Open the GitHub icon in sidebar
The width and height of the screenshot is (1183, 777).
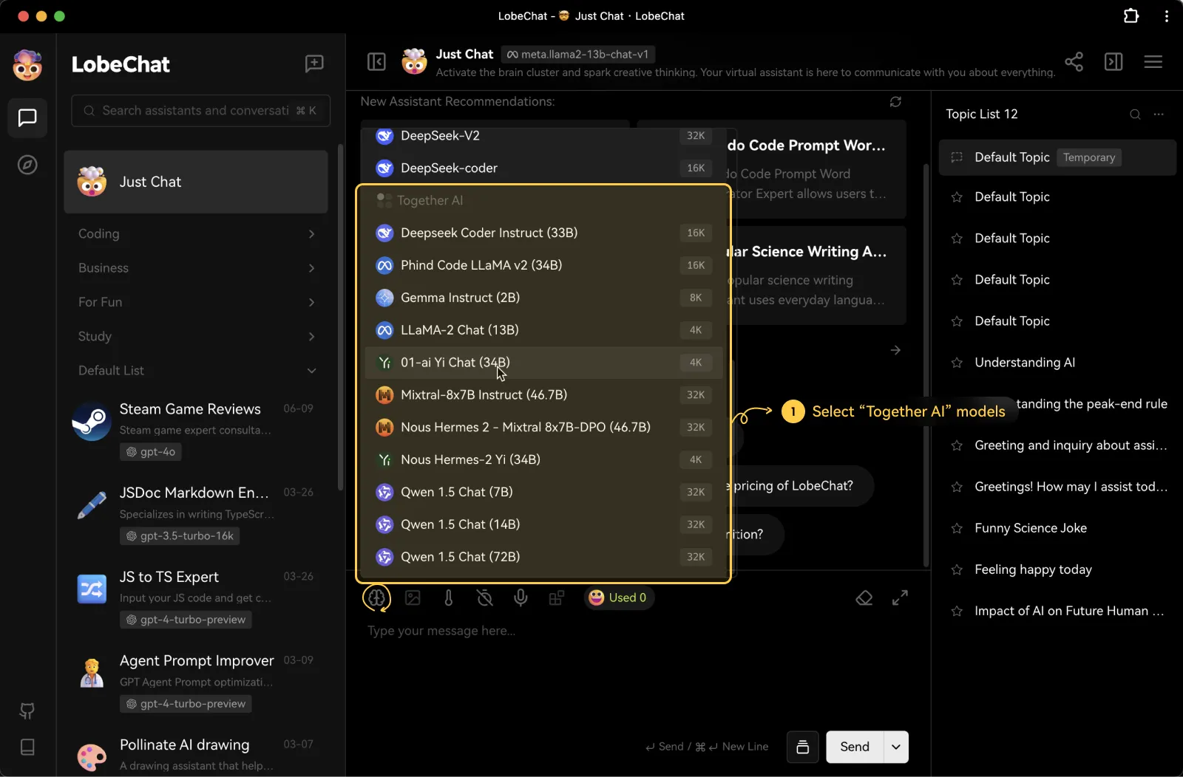[27, 711]
